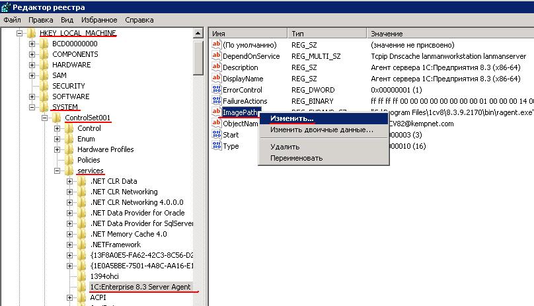The height and width of the screenshot is (306, 534).
Task: Click the binary icon of Start value
Action: pos(216,135)
